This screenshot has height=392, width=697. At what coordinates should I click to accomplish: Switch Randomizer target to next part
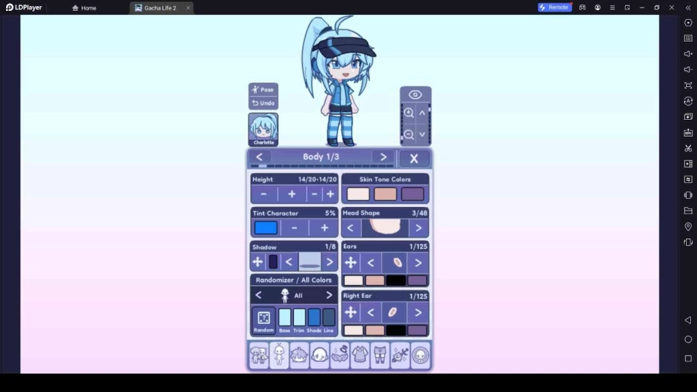pos(329,295)
